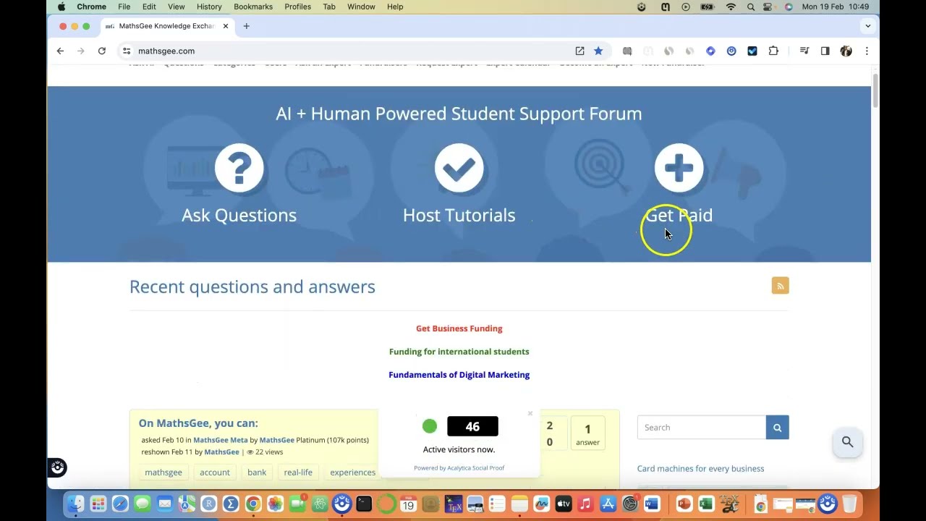The height and width of the screenshot is (521, 926).
Task: Click the Ask Questions heading
Action: [239, 215]
